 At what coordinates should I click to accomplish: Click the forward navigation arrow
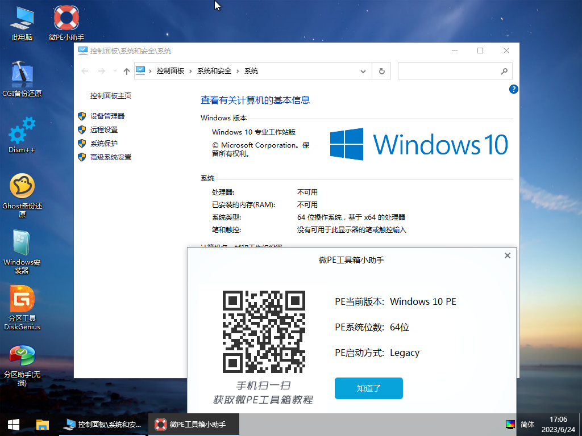click(x=101, y=71)
